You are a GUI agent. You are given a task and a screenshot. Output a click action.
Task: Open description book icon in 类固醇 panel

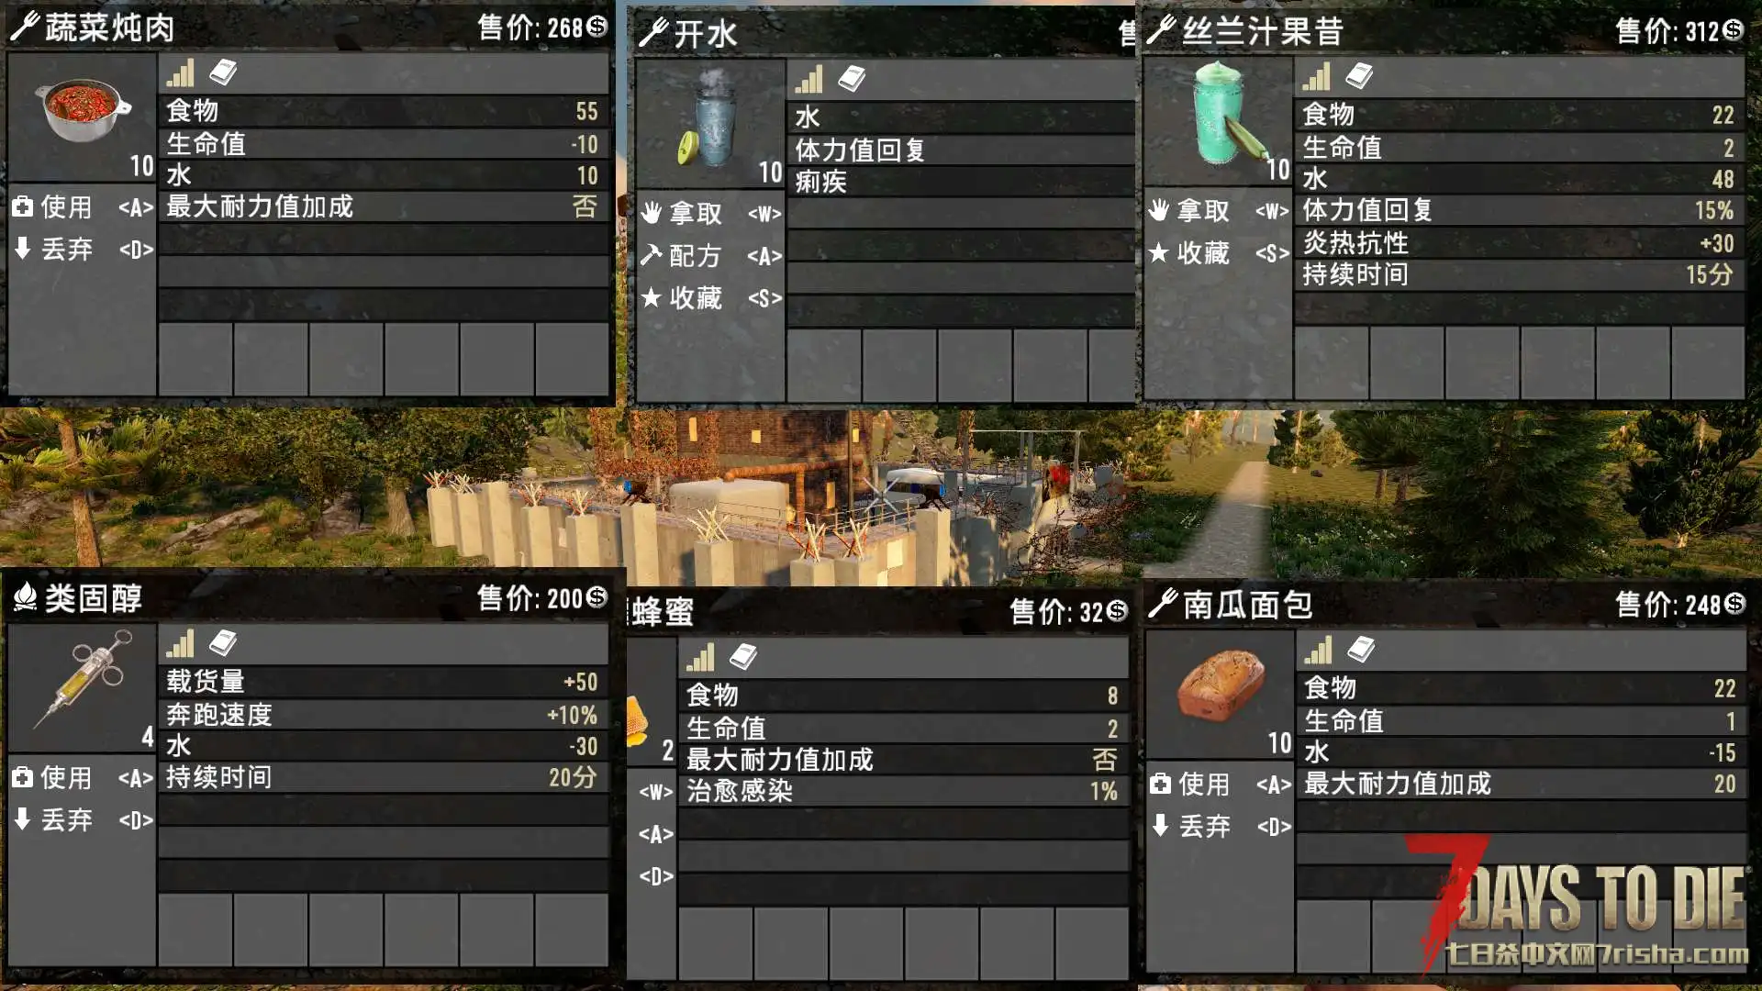tap(223, 644)
